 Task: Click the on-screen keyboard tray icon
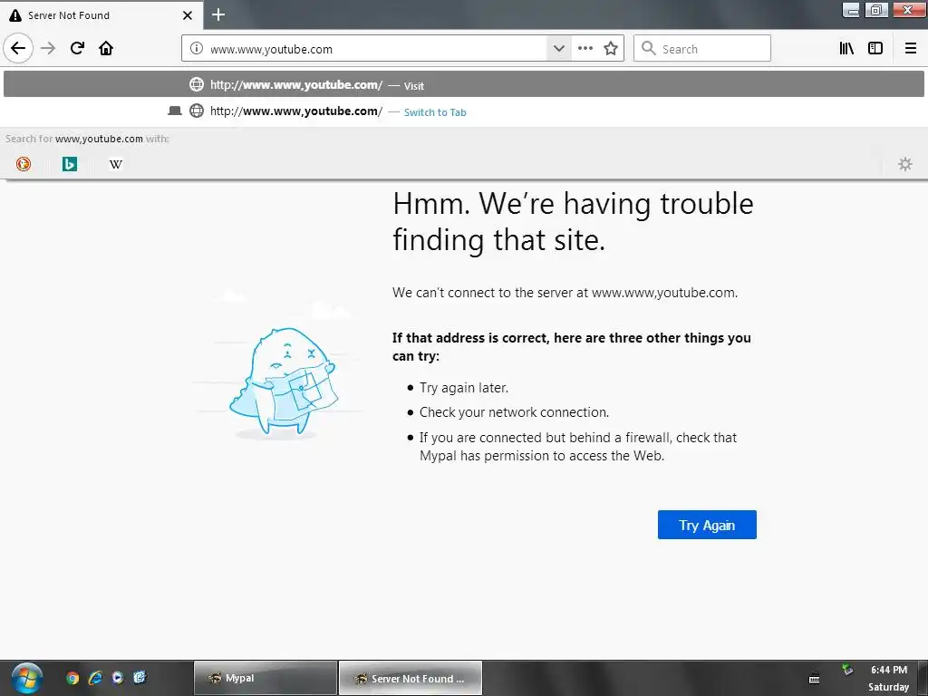pyautogui.click(x=815, y=679)
